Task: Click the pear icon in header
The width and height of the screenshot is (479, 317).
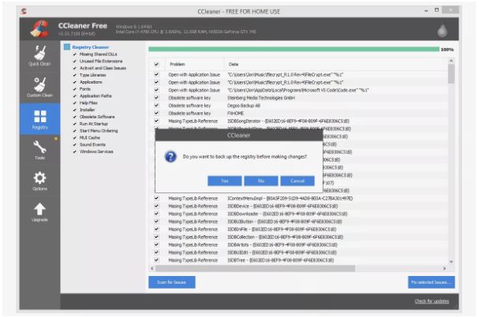Action: coord(442,31)
